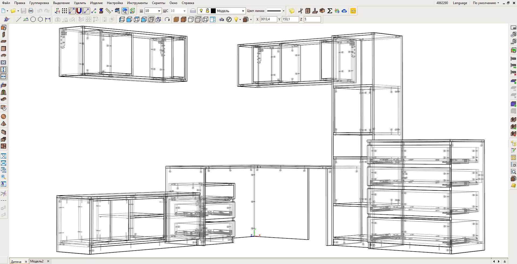Toggle the orthogonal mode corner icon

pyautogui.click(x=72, y=11)
